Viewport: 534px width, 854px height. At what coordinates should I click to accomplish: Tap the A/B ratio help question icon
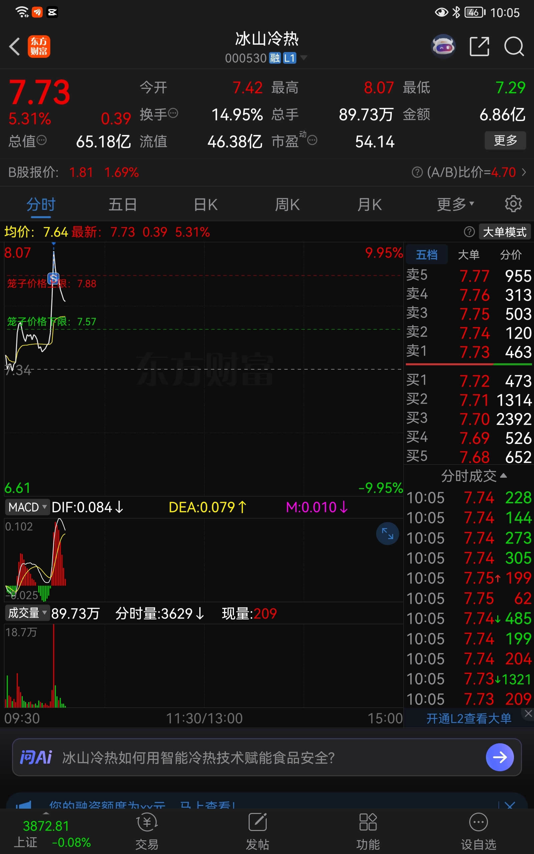pyautogui.click(x=417, y=172)
